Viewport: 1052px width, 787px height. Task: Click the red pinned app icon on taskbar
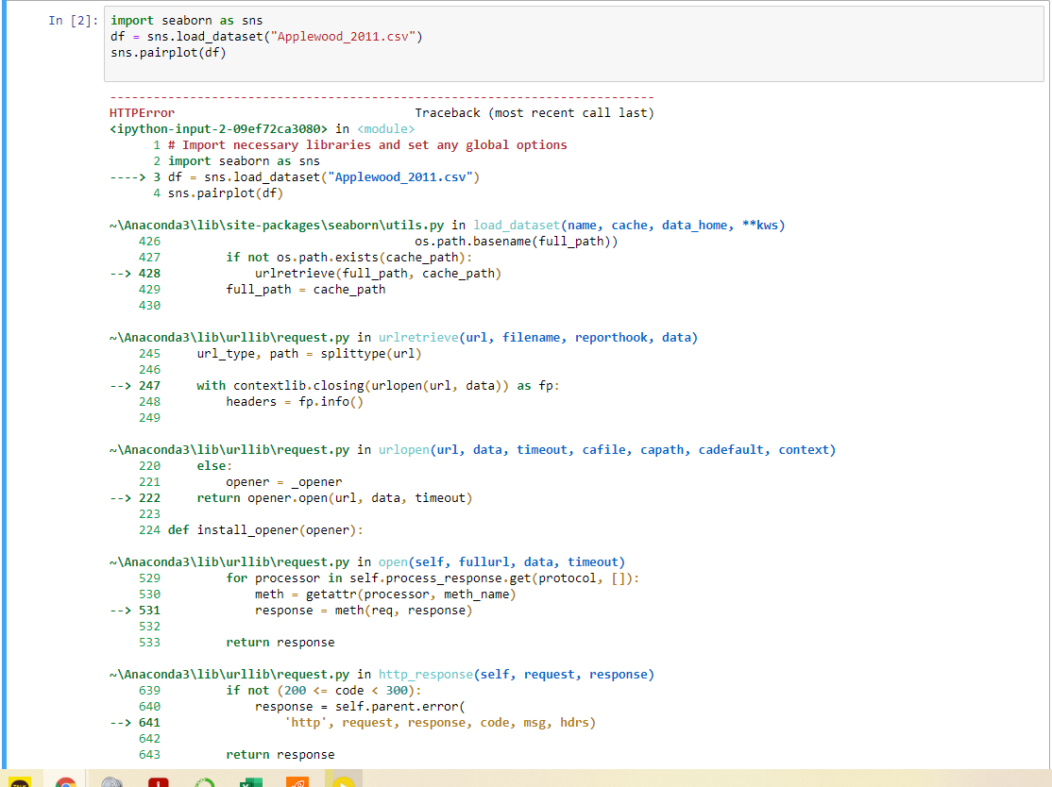[x=158, y=781]
